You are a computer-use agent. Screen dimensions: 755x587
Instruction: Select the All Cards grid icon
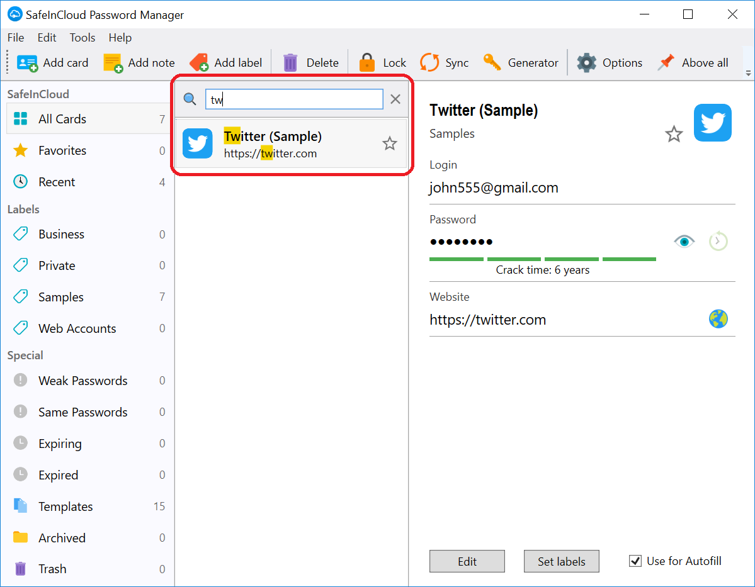(21, 118)
